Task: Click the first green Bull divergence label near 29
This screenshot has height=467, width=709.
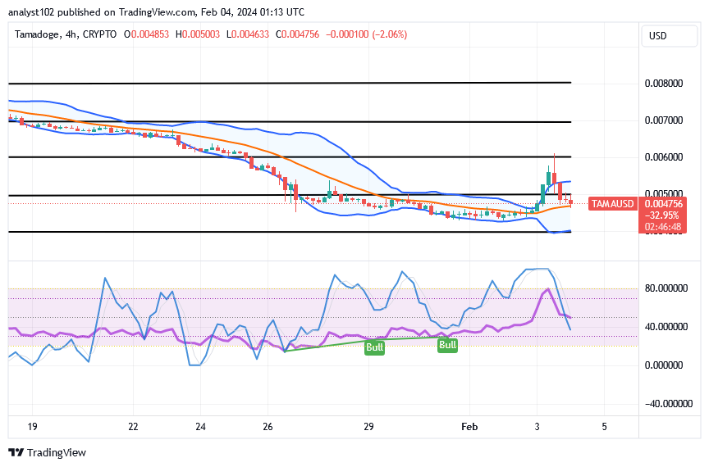Action: pyautogui.click(x=374, y=347)
